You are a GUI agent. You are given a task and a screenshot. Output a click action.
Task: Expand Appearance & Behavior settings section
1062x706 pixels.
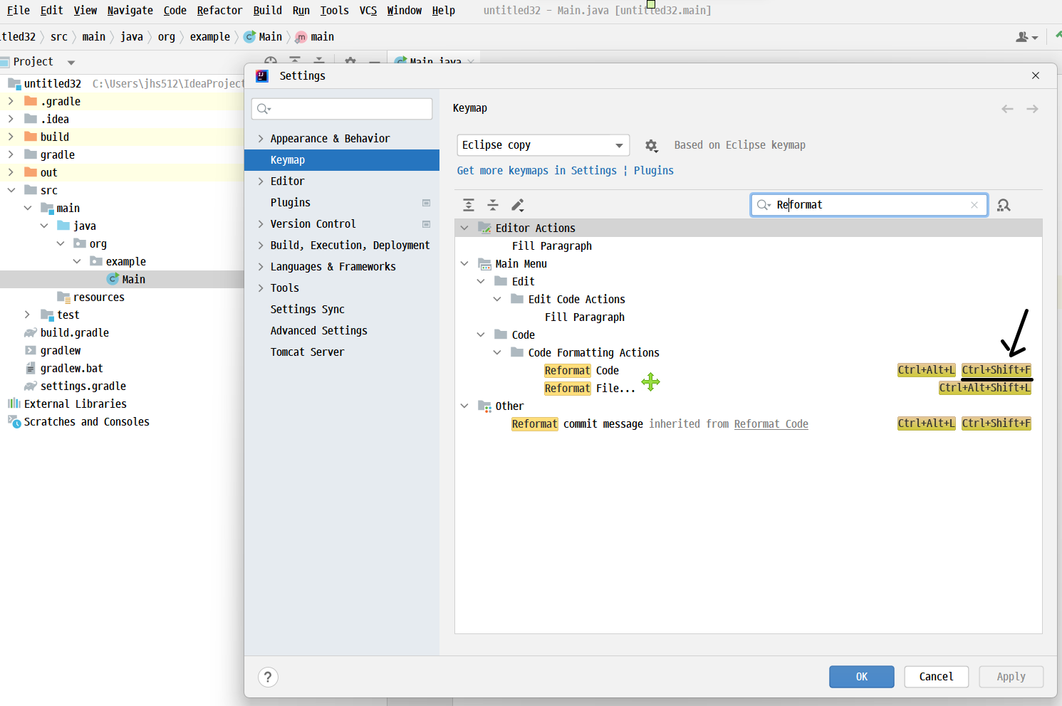point(261,139)
